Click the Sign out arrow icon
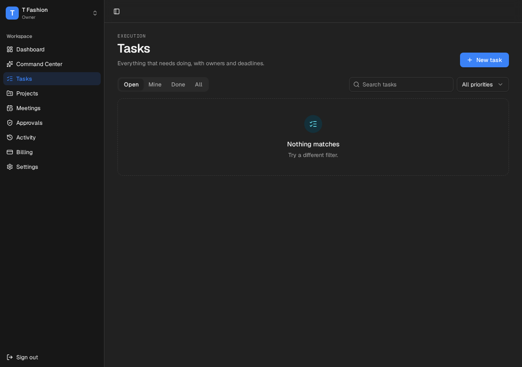522x367 pixels. [10, 357]
